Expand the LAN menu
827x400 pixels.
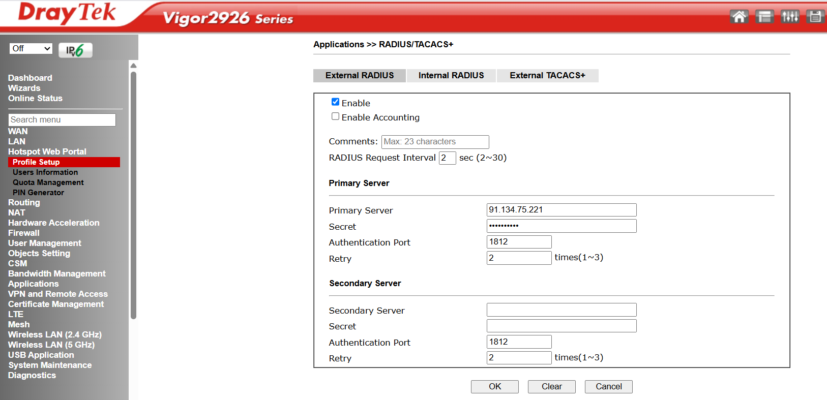point(17,141)
